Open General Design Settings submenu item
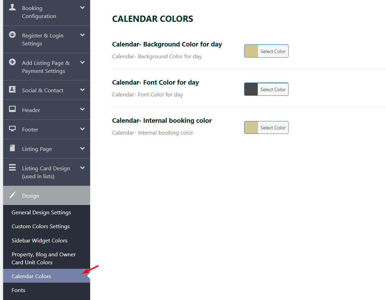This screenshot has width=386, height=300. pyautogui.click(x=41, y=212)
